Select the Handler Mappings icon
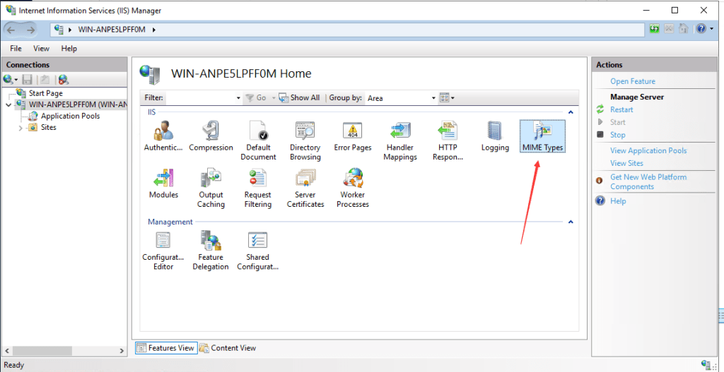Image resolution: width=724 pixels, height=372 pixels. 402,141
